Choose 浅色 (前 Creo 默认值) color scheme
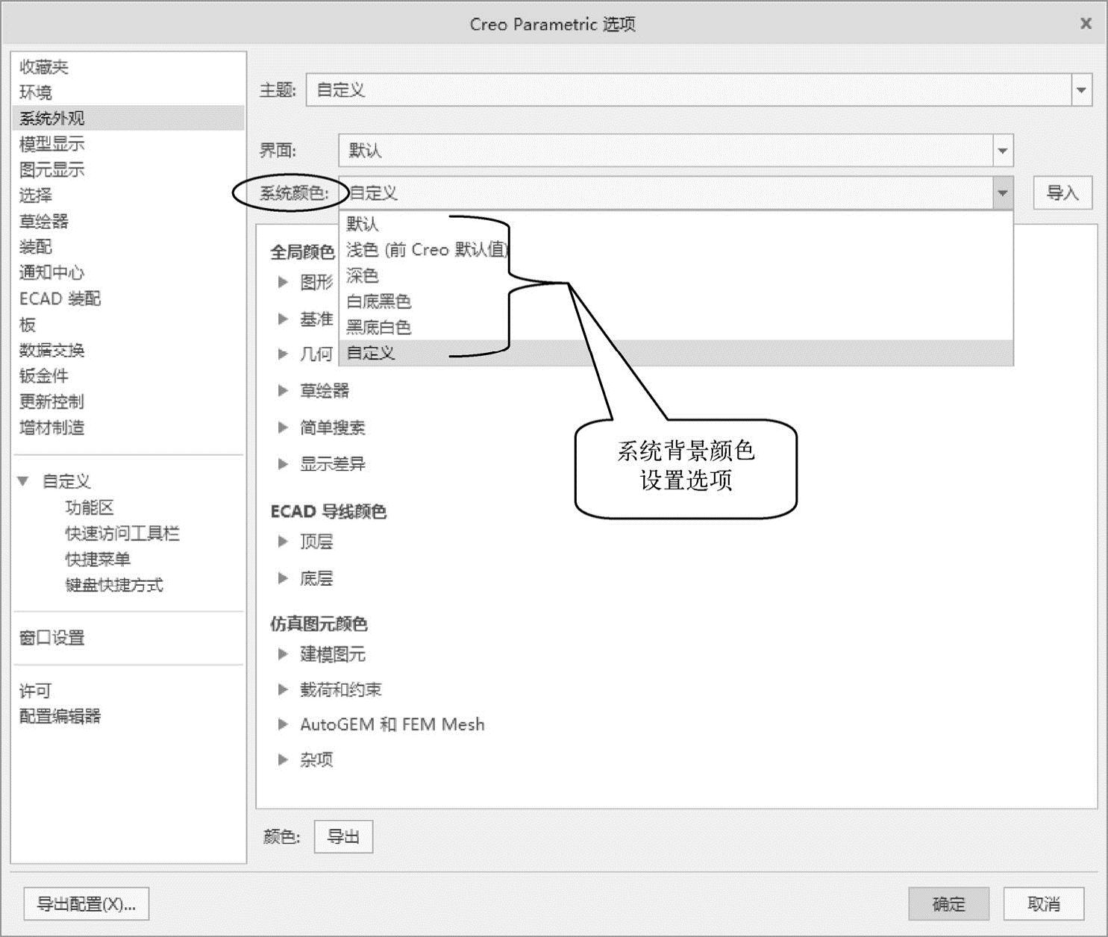The image size is (1108, 937). click(676, 250)
